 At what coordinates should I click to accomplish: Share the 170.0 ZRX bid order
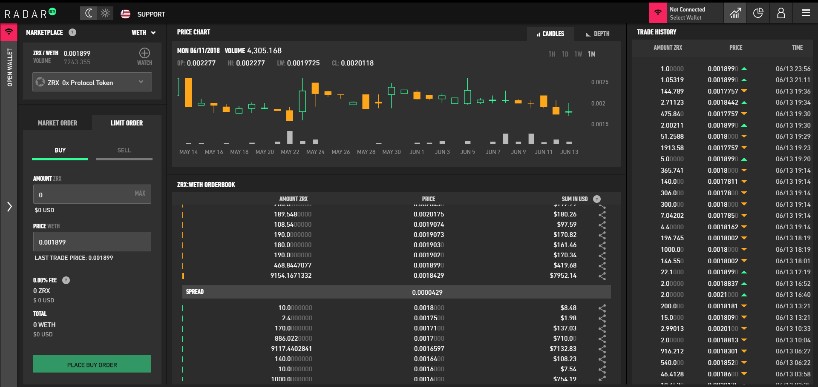[602, 328]
